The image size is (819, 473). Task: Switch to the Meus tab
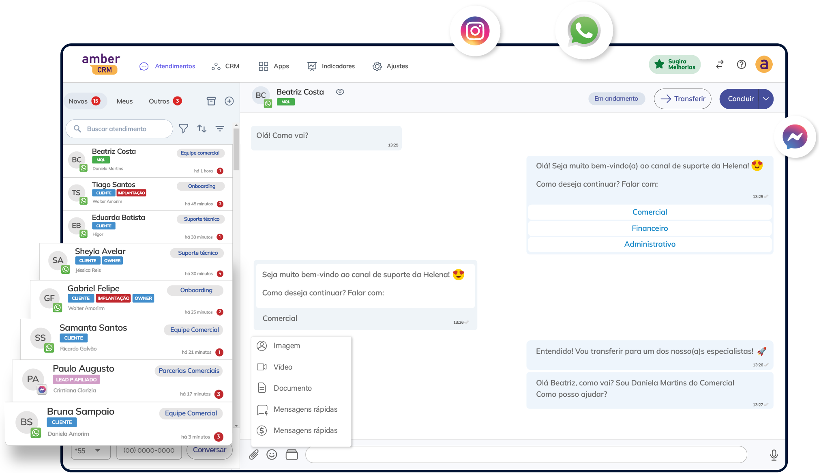tap(124, 101)
